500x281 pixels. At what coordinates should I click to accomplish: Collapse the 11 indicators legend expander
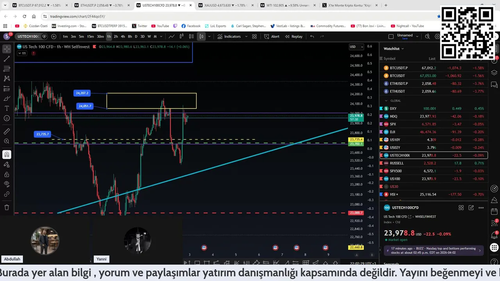tap(22, 53)
